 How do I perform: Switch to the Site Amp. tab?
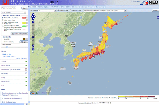click(x=75, y=7)
